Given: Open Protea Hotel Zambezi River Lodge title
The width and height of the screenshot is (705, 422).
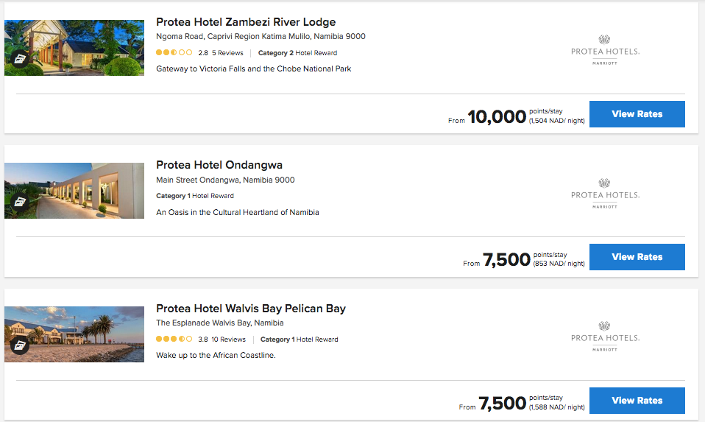Looking at the screenshot, I should [x=246, y=22].
